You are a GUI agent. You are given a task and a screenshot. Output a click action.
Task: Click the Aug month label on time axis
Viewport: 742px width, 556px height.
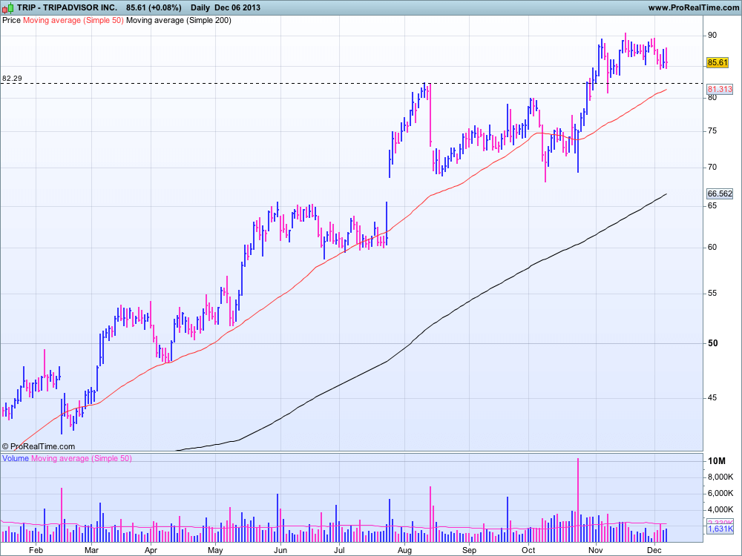404,550
